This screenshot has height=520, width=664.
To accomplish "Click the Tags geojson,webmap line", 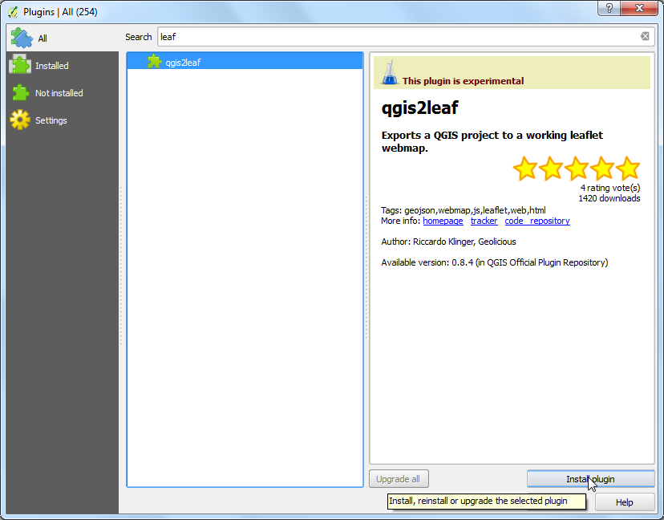I will click(x=464, y=210).
